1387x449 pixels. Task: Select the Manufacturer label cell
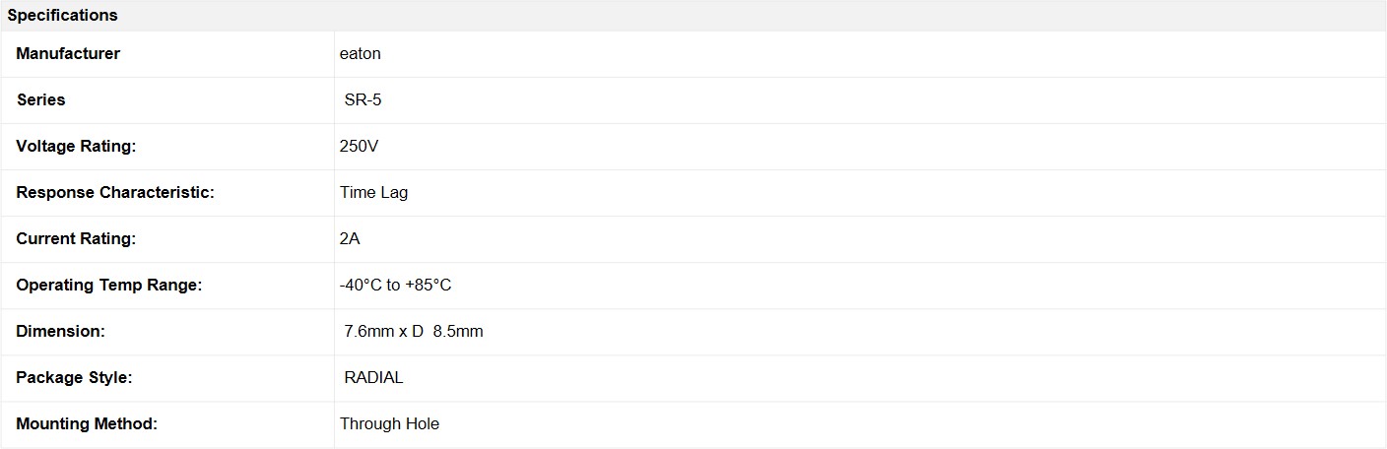tap(168, 54)
